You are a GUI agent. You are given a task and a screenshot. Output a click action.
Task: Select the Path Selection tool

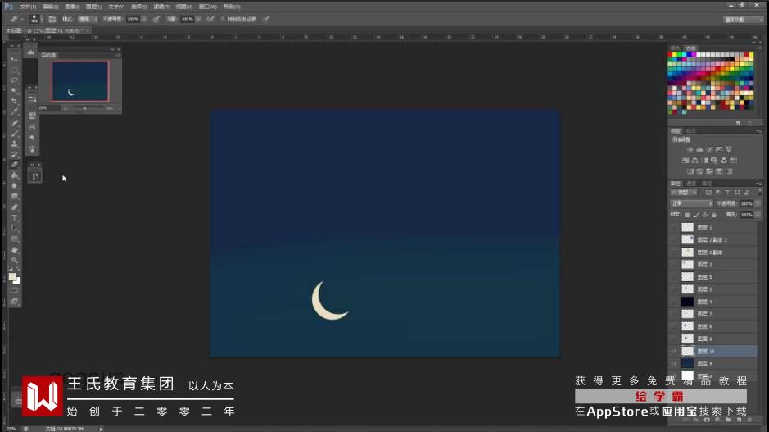tap(15, 228)
